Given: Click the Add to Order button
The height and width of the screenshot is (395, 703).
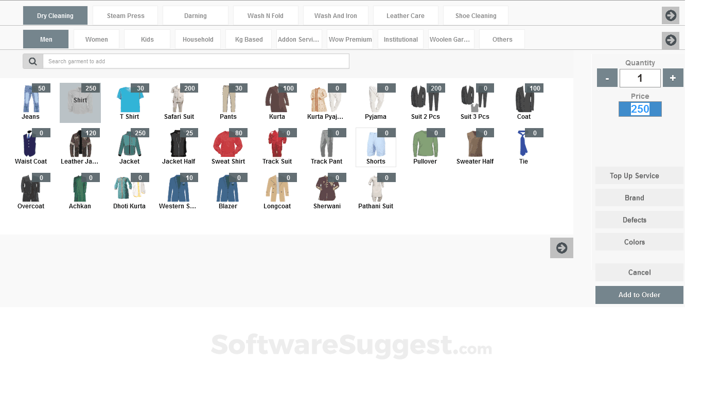Looking at the screenshot, I should 639,295.
